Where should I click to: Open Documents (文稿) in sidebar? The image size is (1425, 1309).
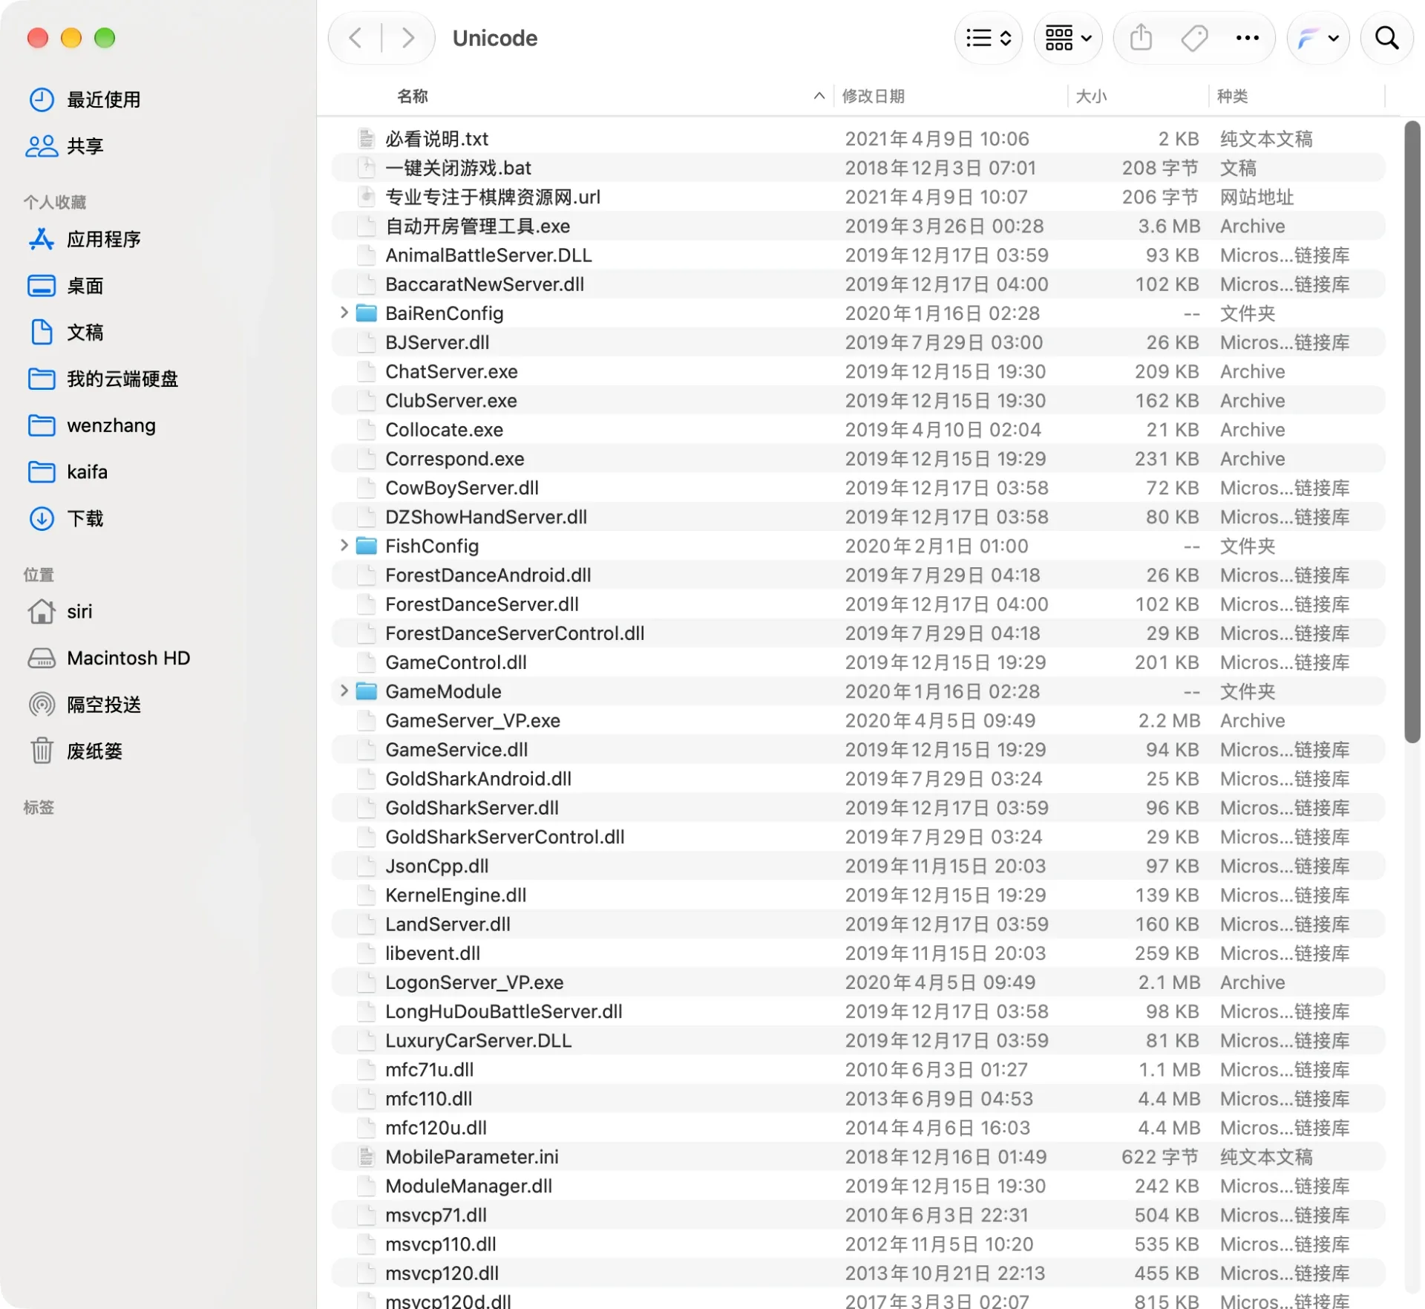pos(85,333)
